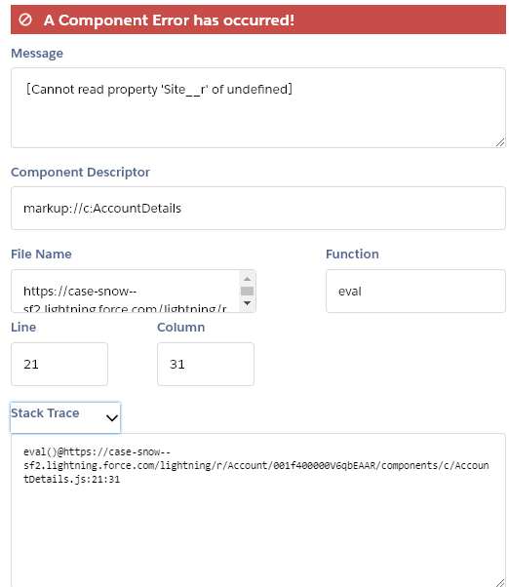Collapse the Stack Trace section chevron

(x=112, y=417)
